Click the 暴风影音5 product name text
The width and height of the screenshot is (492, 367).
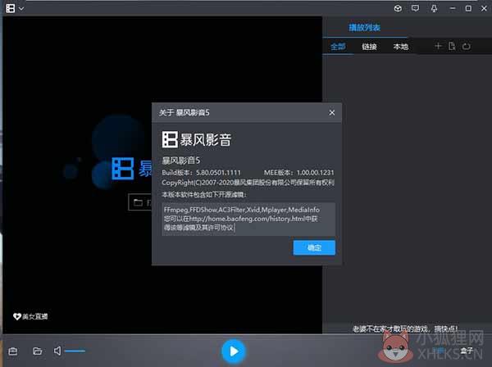pyautogui.click(x=180, y=161)
